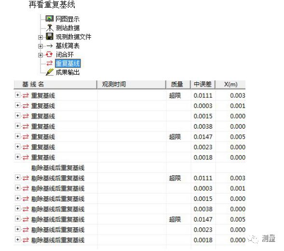Click 超限 in 重复基线 row 0.0147
Screen dimensions: 284x251
click(175, 137)
